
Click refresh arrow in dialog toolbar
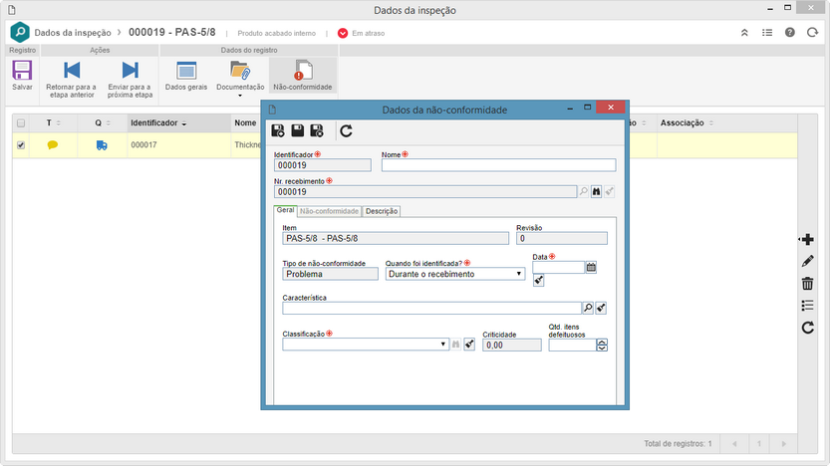click(346, 130)
